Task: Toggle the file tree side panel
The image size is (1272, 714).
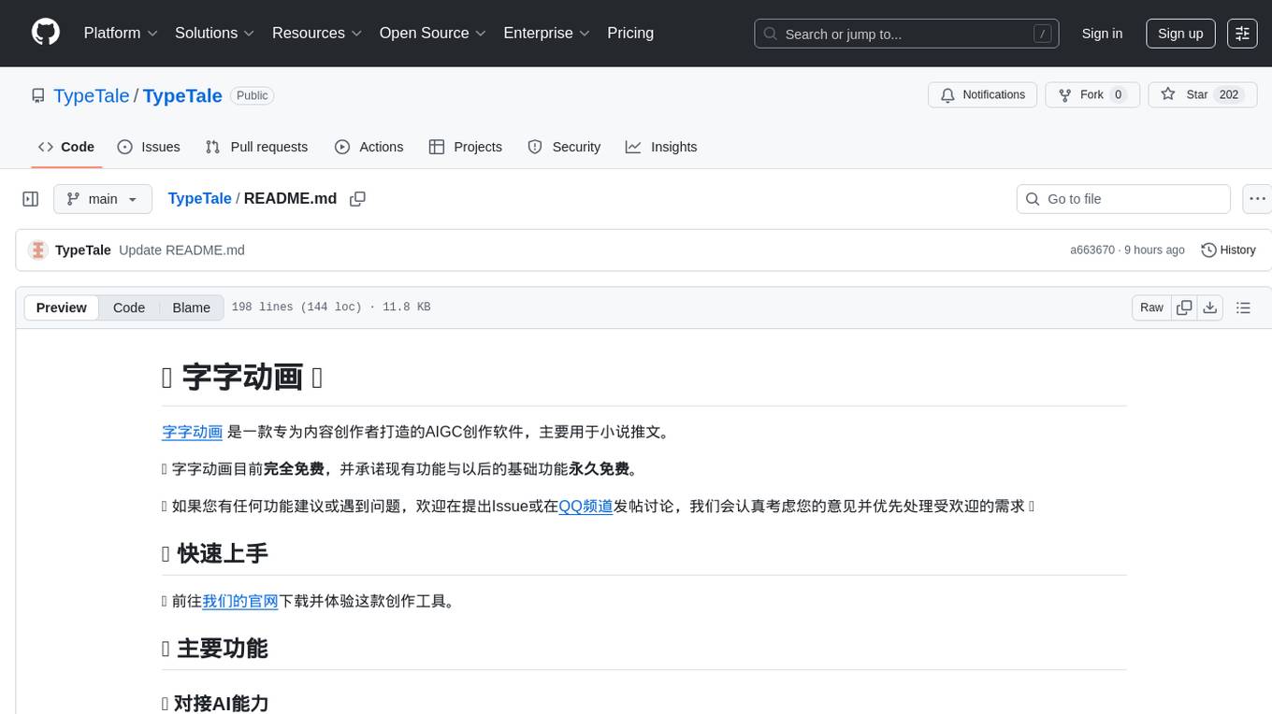Action: click(x=31, y=199)
